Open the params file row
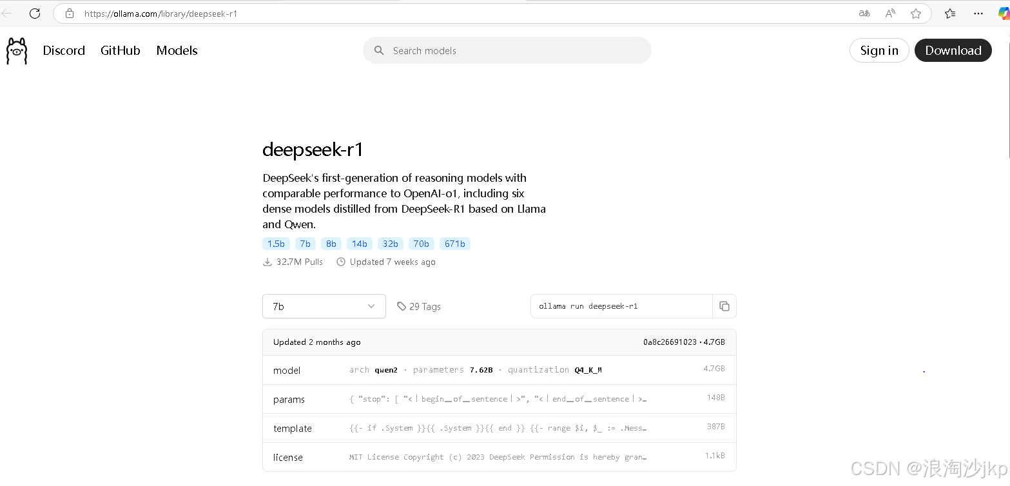The height and width of the screenshot is (486, 1010). 500,399
